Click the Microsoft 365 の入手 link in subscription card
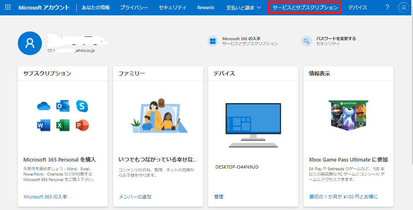Image resolution: width=413 pixels, height=210 pixels. pyautogui.click(x=45, y=197)
